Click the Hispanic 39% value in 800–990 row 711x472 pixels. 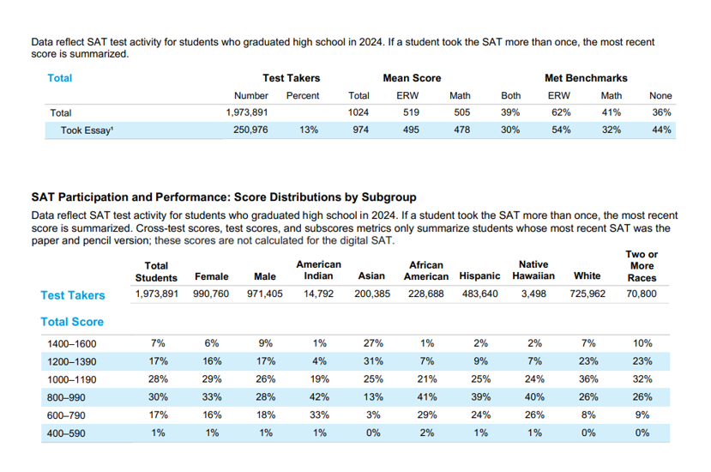click(x=480, y=397)
